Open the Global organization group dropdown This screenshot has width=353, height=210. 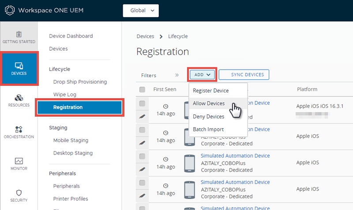pos(141,11)
